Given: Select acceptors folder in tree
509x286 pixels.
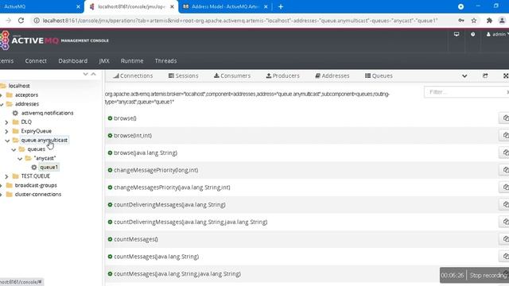Looking at the screenshot, I should [x=26, y=95].
